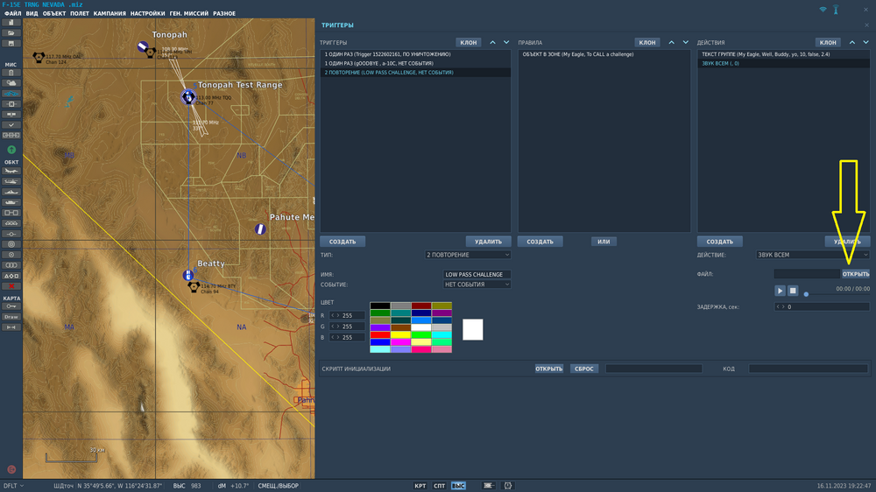Select the airplane group placement icon

click(x=11, y=172)
